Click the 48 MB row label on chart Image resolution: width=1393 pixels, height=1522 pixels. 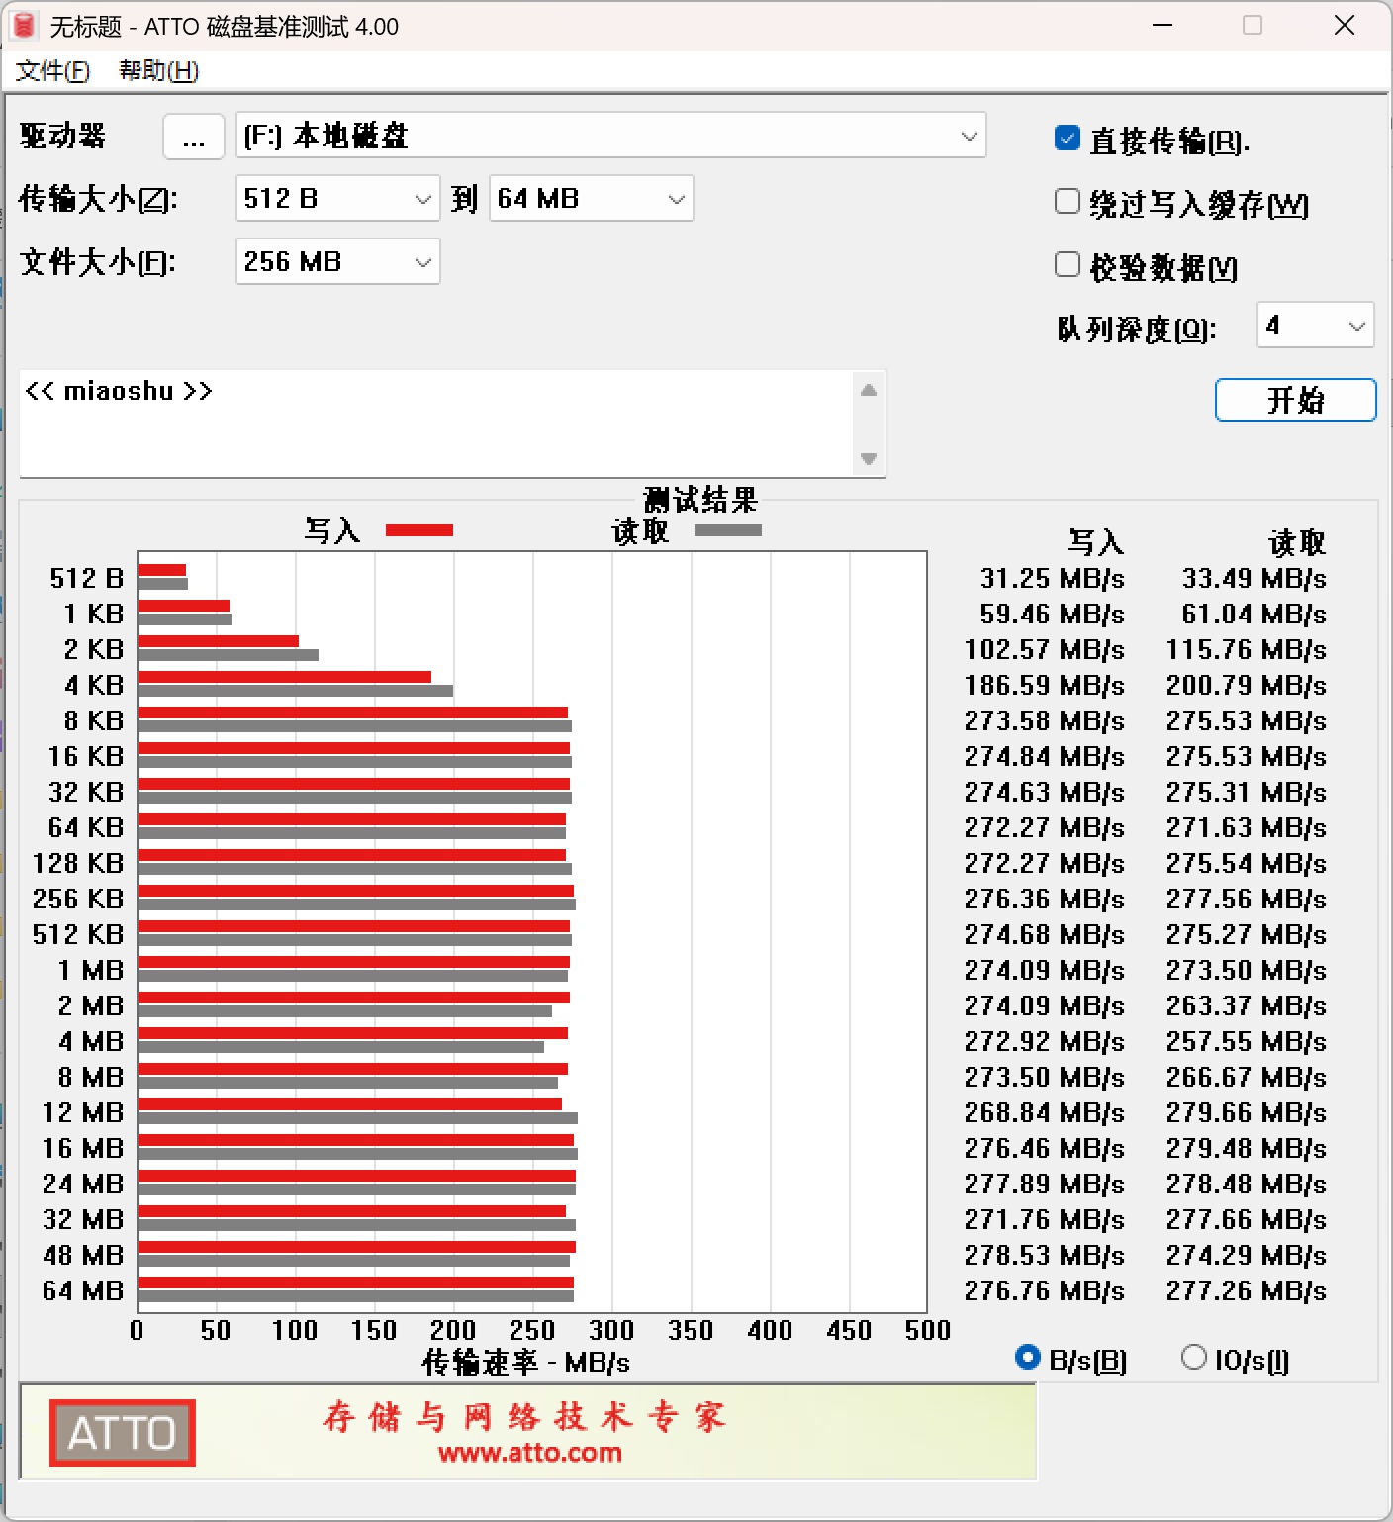click(83, 1255)
